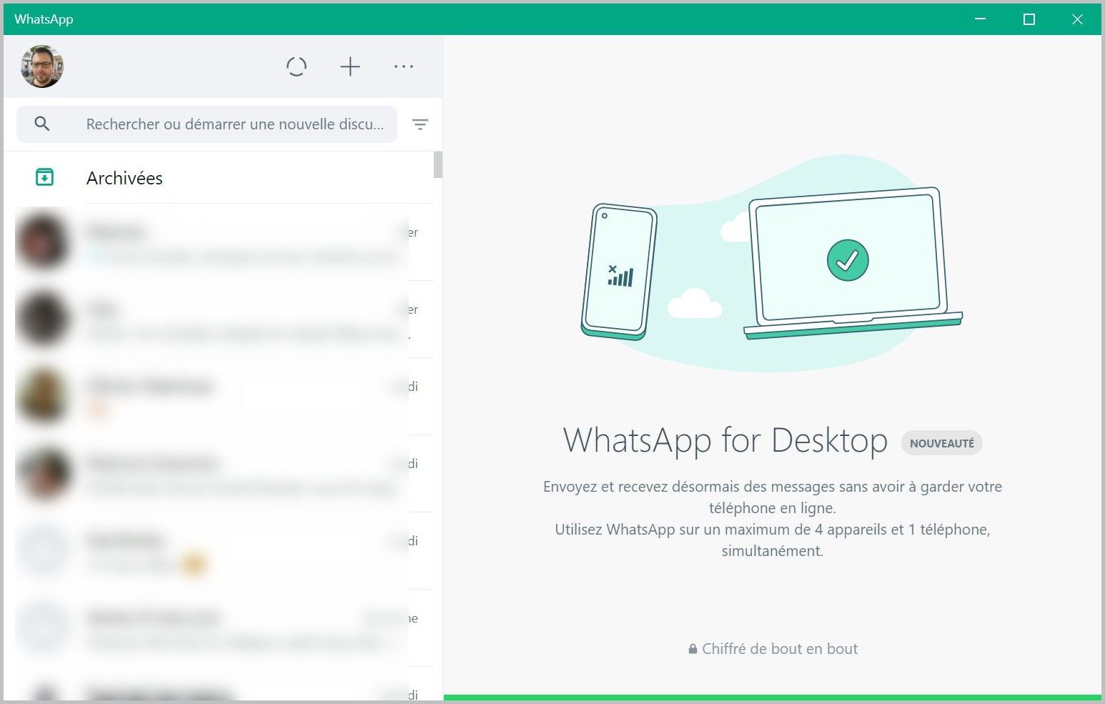Maximize the WhatsApp window
Screen dimensions: 1105x704
[x=1029, y=19]
